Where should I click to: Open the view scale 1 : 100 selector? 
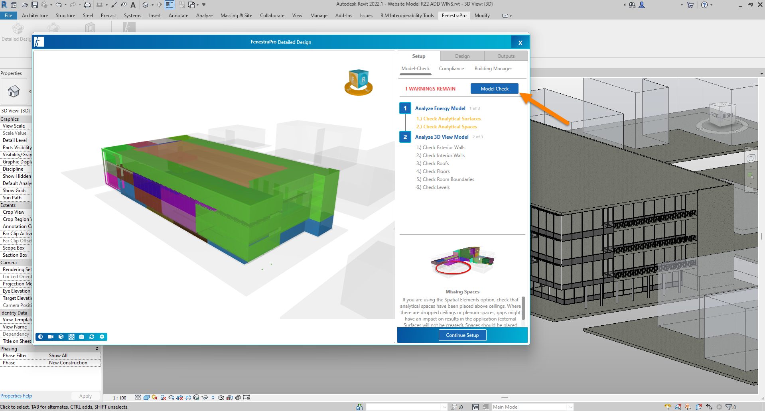[119, 398]
